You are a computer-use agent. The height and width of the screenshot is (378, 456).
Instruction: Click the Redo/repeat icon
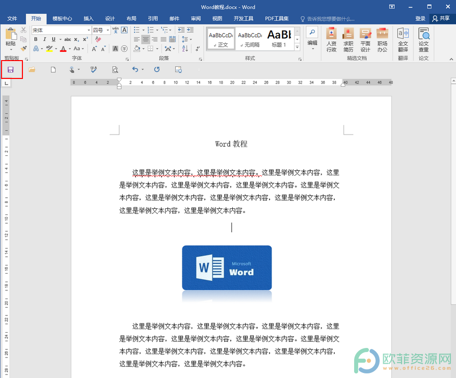(x=157, y=69)
